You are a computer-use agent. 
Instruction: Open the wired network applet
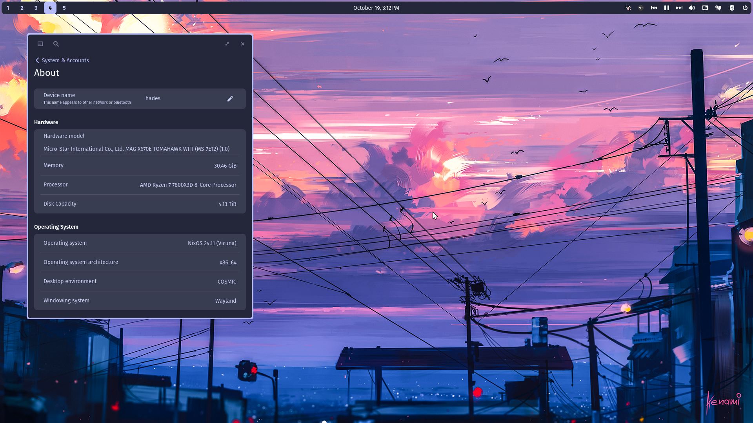705,8
